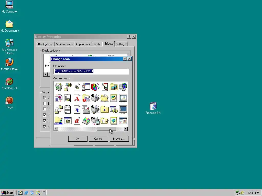Viewport: 262px width, 196px height.
Task: Select the folder with list and arrow icon
Action: tap(105, 121)
